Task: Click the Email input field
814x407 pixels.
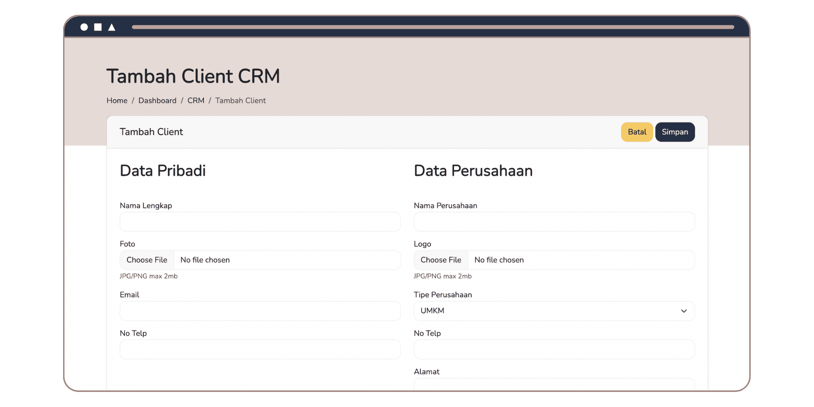Action: point(260,311)
